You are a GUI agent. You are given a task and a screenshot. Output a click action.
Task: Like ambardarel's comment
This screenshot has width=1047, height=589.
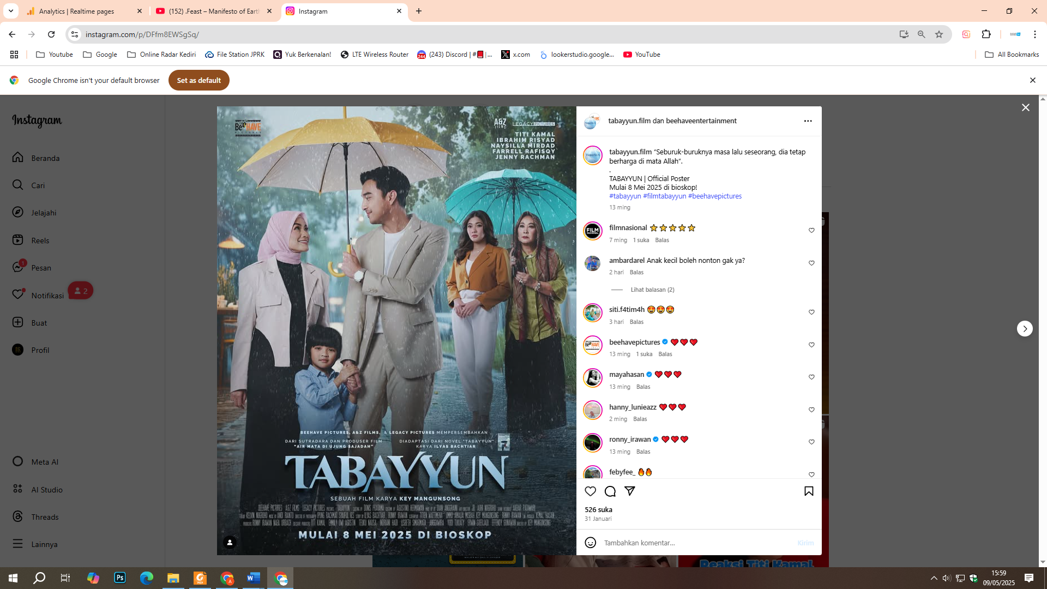[x=811, y=263]
